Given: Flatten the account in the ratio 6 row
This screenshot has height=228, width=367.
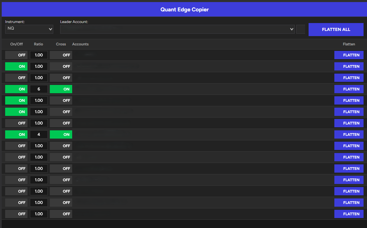Looking at the screenshot, I should [349, 89].
